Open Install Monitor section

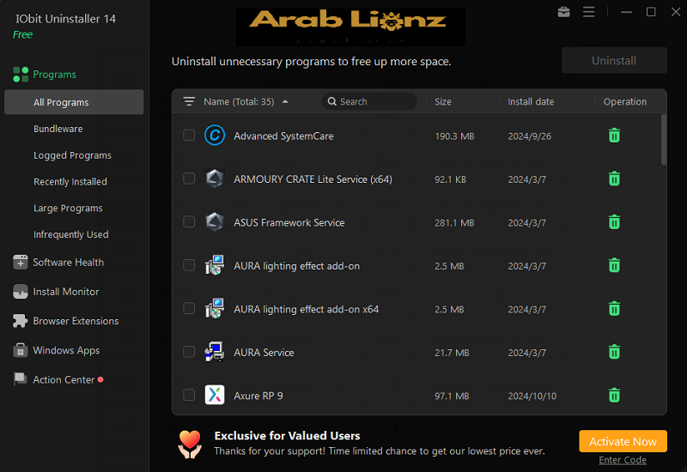coord(66,292)
